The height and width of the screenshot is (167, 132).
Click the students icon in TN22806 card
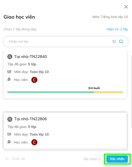9,142
